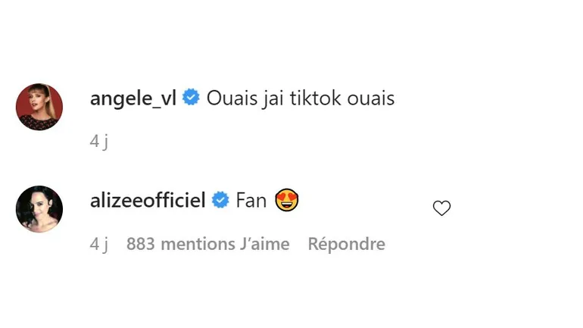Click the word mentions in the likes count

click(x=197, y=244)
